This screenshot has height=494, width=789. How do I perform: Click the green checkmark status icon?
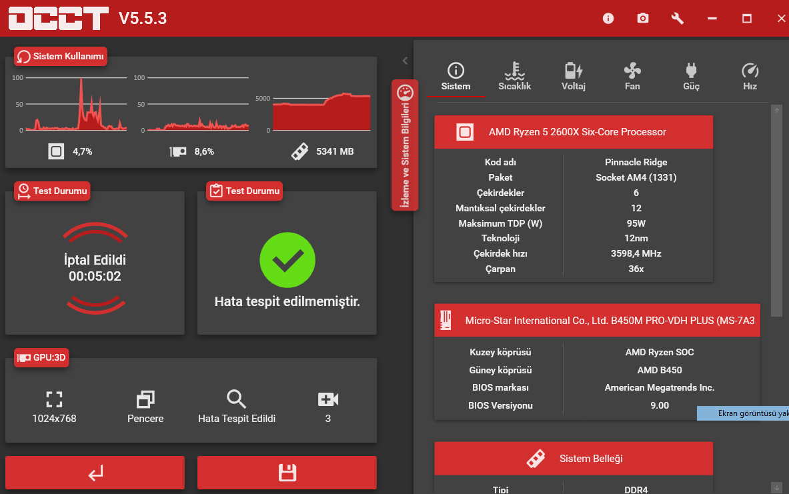(287, 260)
